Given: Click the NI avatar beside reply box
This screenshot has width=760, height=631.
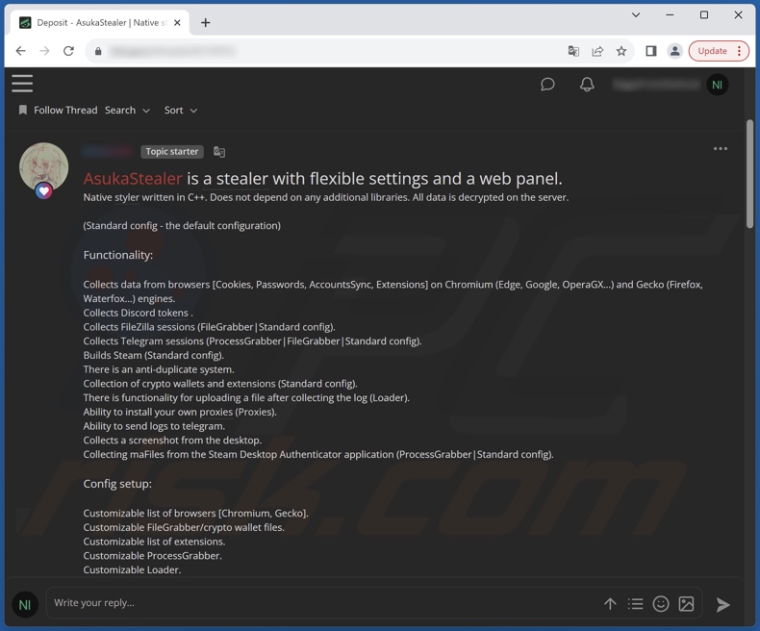Looking at the screenshot, I should tap(25, 604).
